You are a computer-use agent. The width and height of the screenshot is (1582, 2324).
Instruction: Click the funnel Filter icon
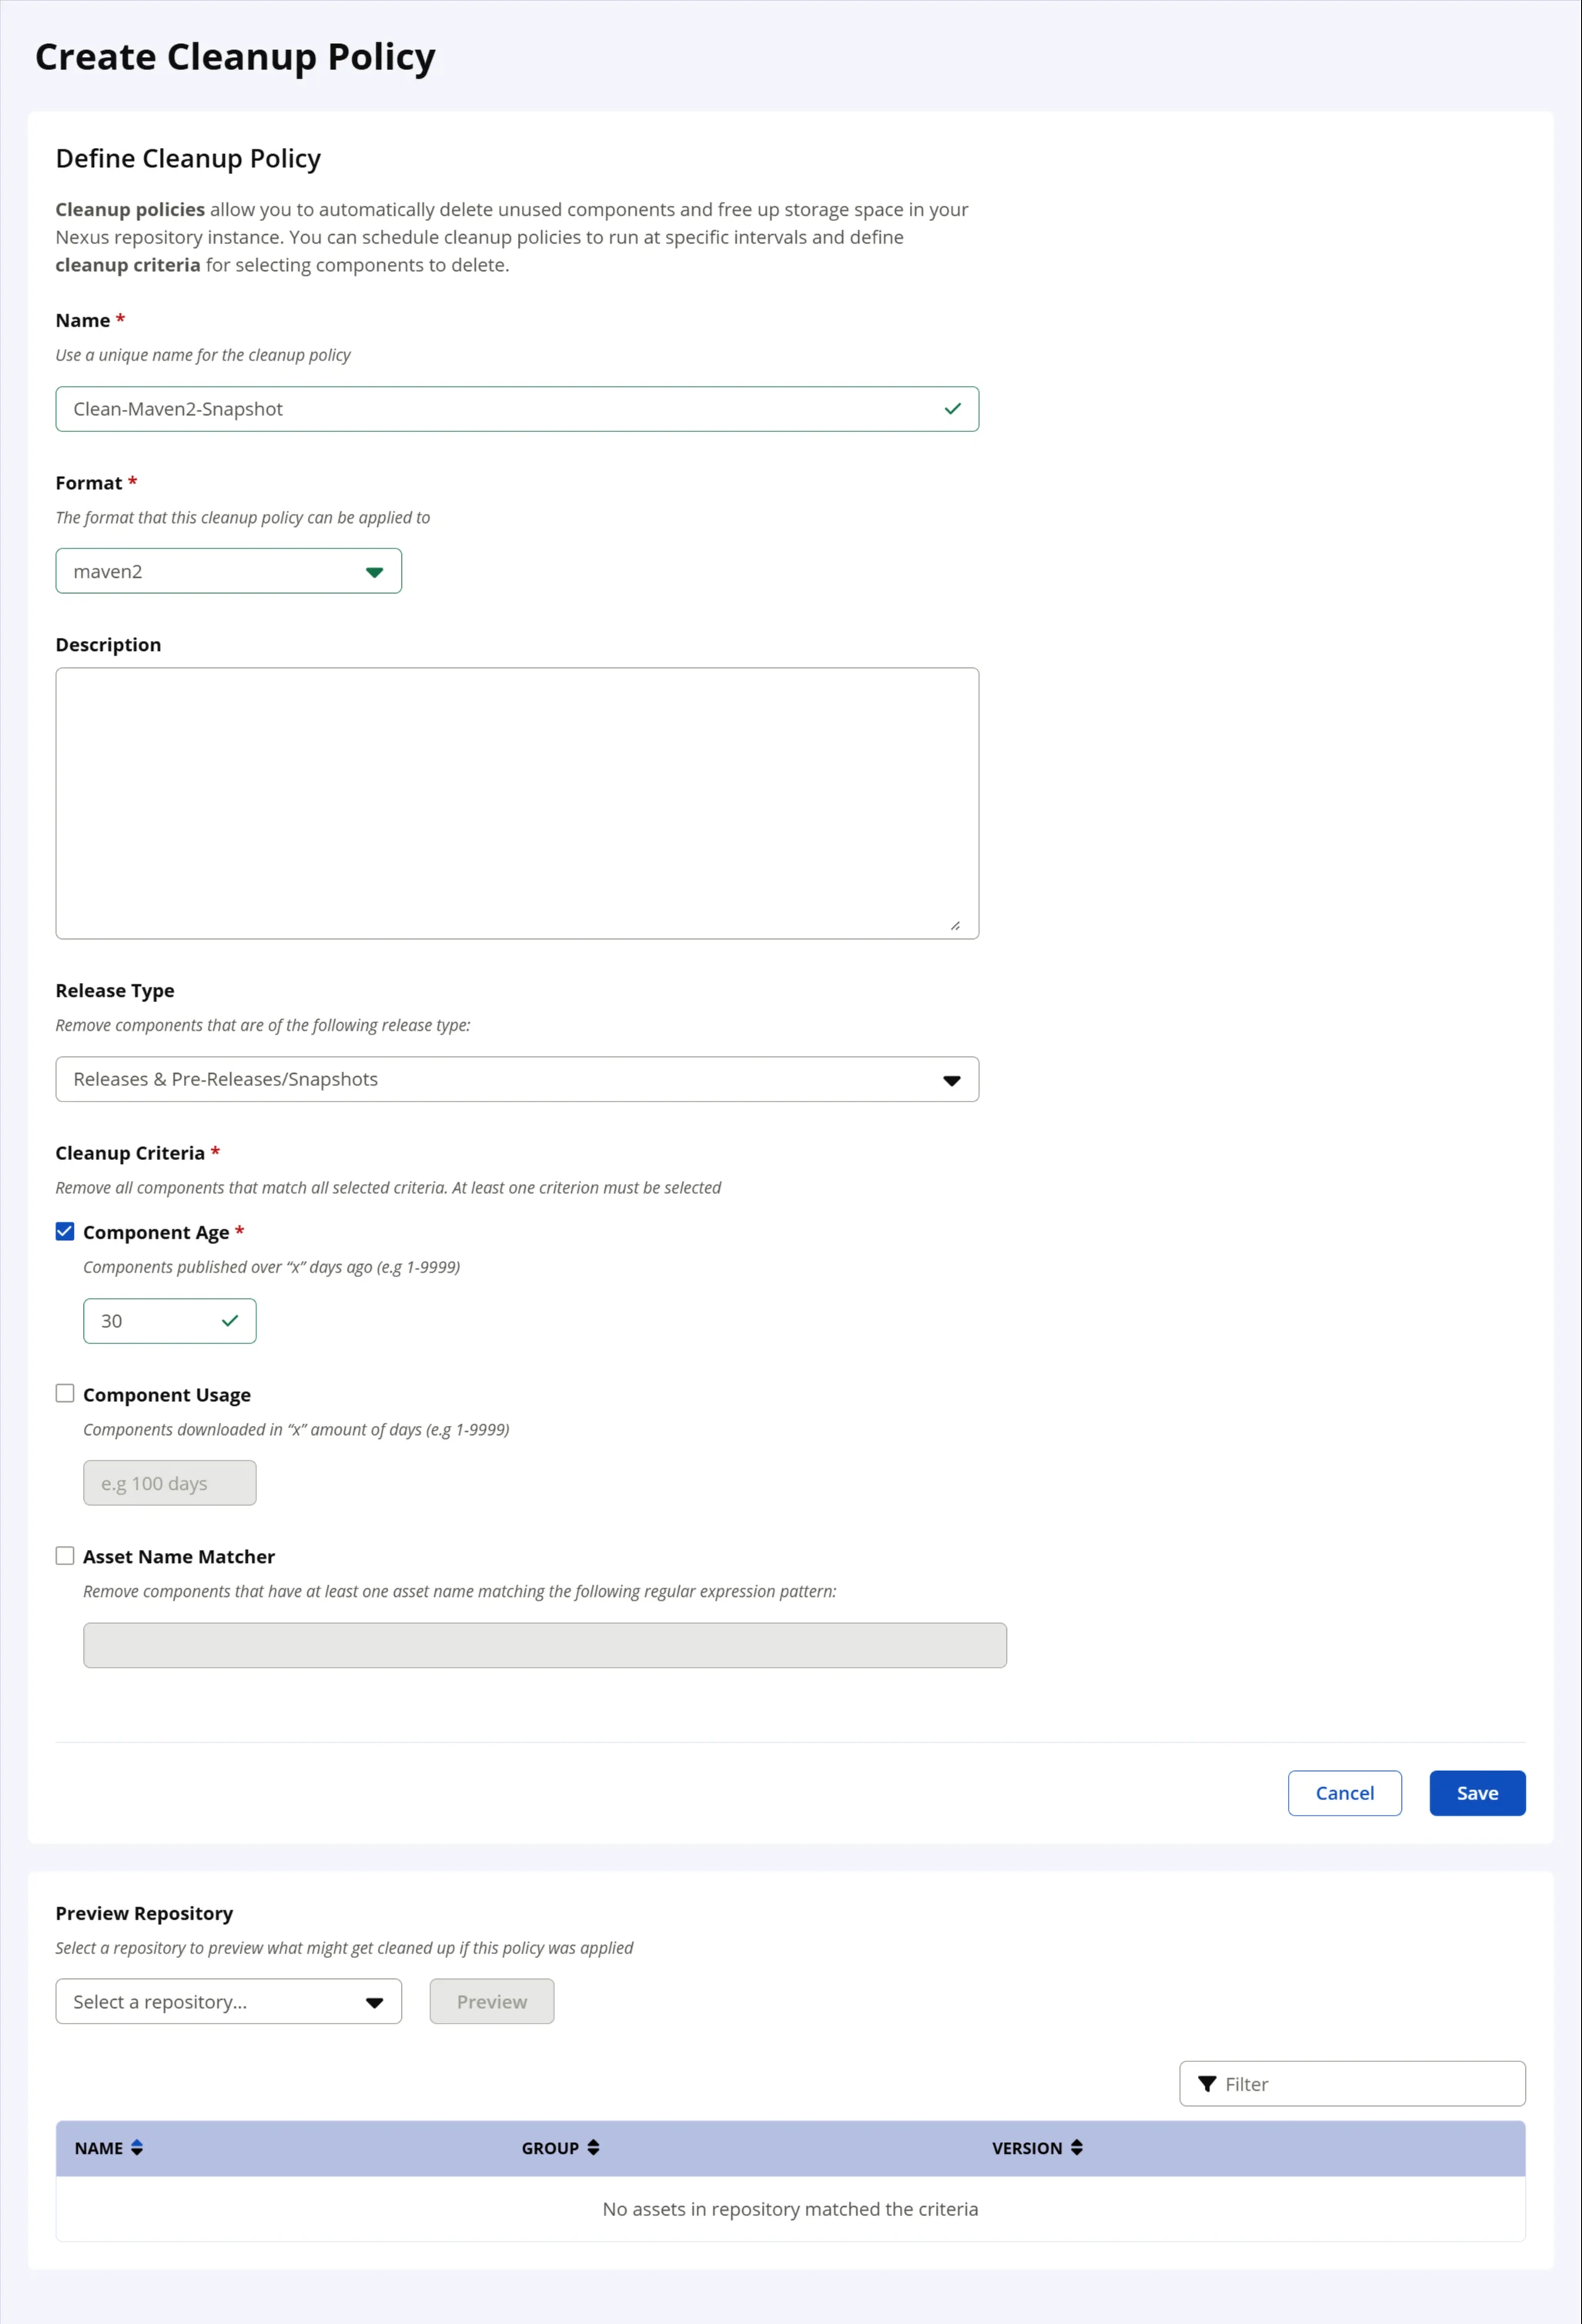tap(1206, 2084)
